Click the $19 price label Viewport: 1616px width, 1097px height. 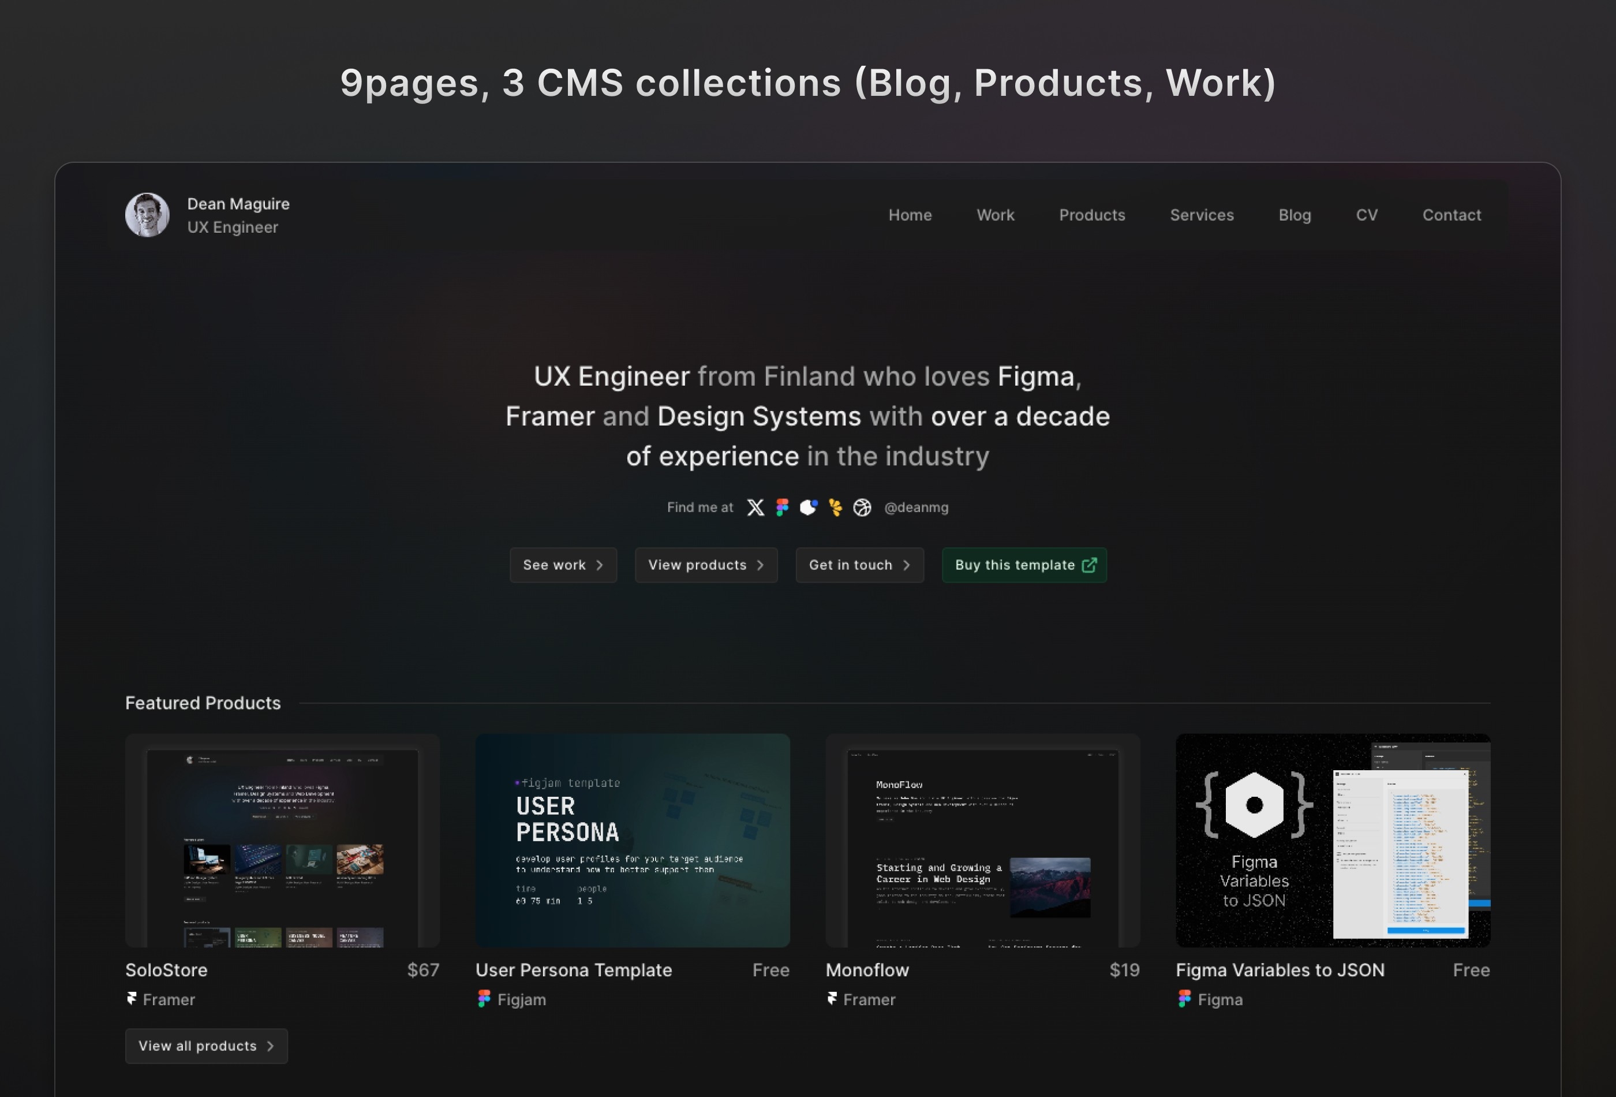coord(1124,970)
